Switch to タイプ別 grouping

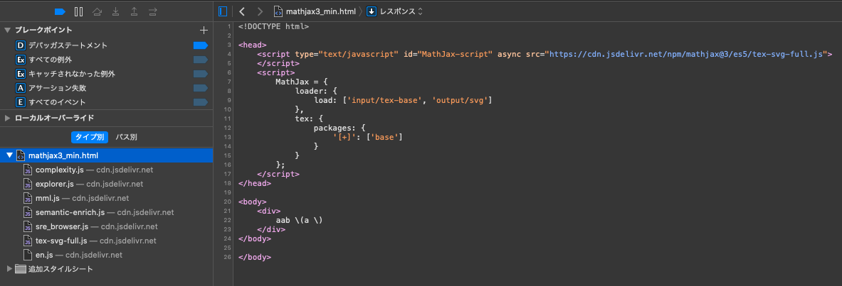coord(90,137)
